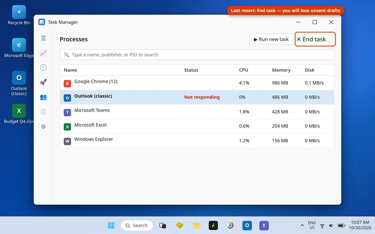The height and width of the screenshot is (234, 375).
Task: Open the Copilot taskbar icon
Action: 179,225
